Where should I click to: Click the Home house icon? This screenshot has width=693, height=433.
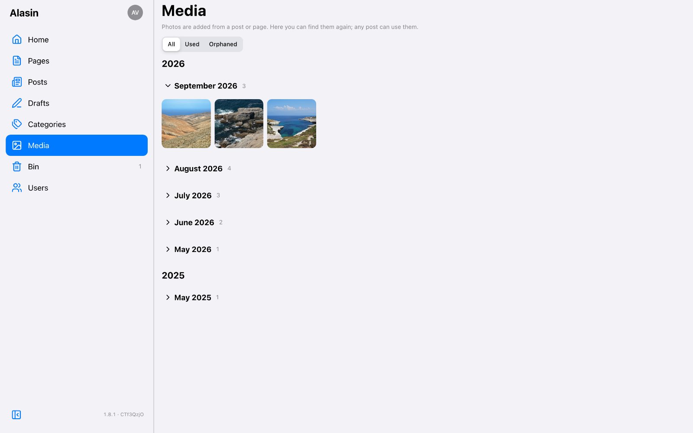tap(17, 39)
